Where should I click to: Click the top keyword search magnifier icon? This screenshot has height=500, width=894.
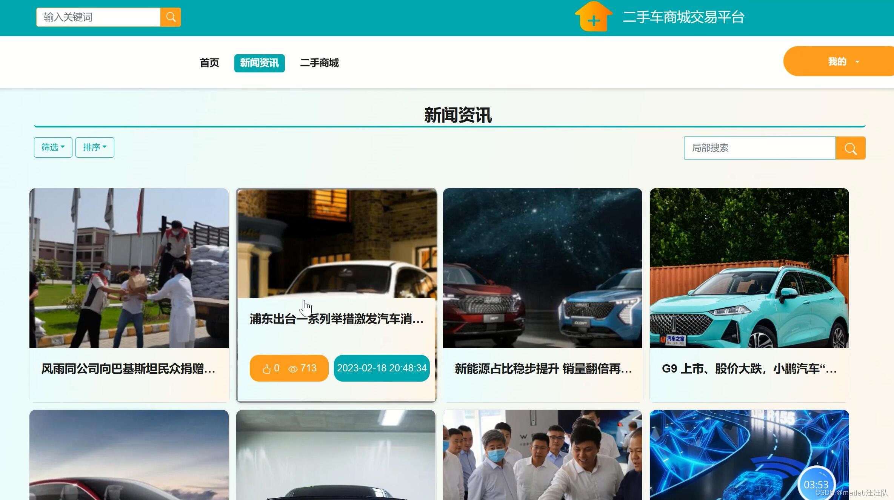pos(171,17)
